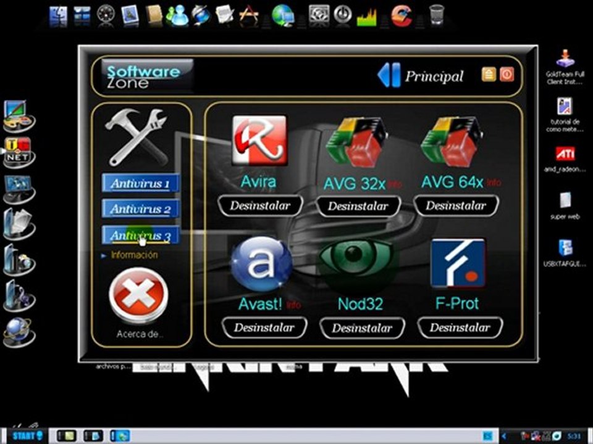Open the globe network icon in dock

(x=283, y=16)
